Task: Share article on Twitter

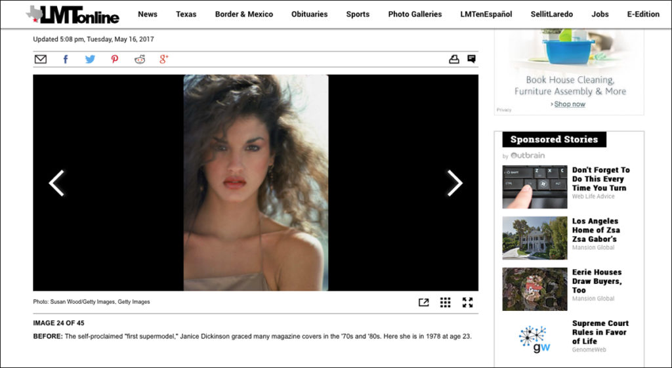Action: (90, 59)
